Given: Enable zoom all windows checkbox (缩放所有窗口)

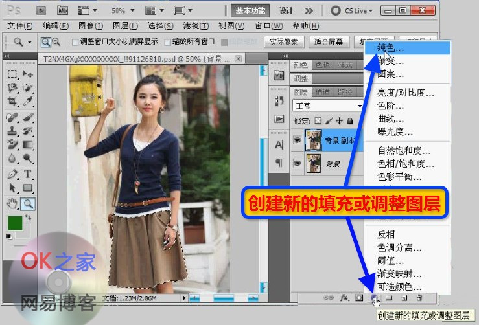Looking at the screenshot, I should 167,43.
